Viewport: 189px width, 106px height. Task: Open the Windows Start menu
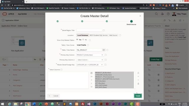[x=2, y=104]
